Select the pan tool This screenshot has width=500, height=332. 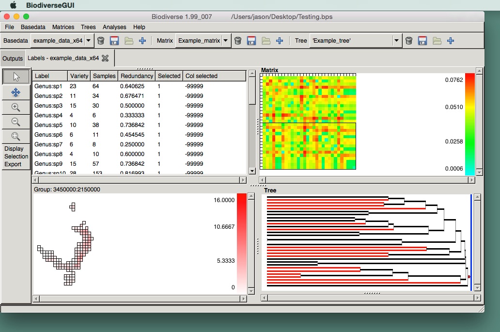coord(16,92)
